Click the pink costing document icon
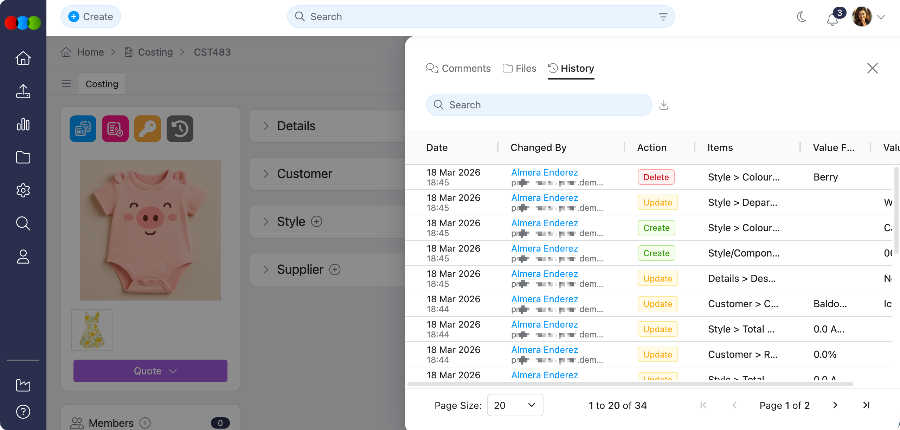Image resolution: width=900 pixels, height=430 pixels. (115, 129)
